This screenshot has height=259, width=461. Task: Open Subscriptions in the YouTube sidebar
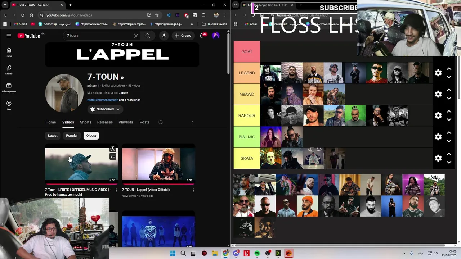tap(9, 88)
